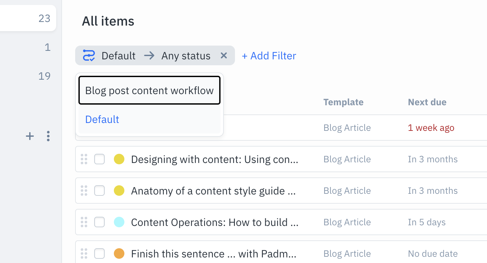Open the 'Default' workflow dropdown
Screen dimensions: 487x263
[x=118, y=55]
